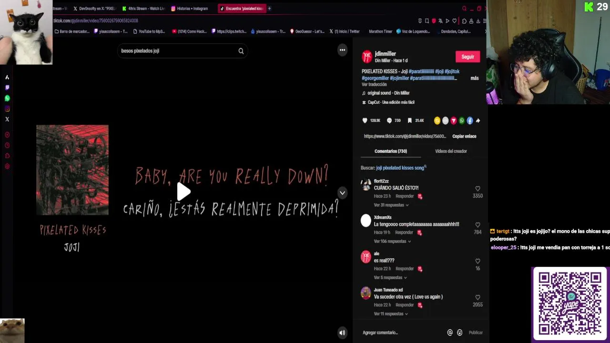Open Twitch in browser sidebar
610x343 pixels.
coord(7,88)
